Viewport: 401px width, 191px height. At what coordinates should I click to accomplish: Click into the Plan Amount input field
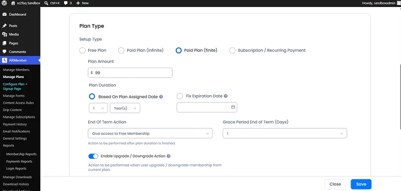click(x=130, y=73)
